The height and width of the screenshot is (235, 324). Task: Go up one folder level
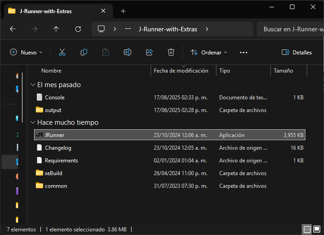[x=56, y=29]
